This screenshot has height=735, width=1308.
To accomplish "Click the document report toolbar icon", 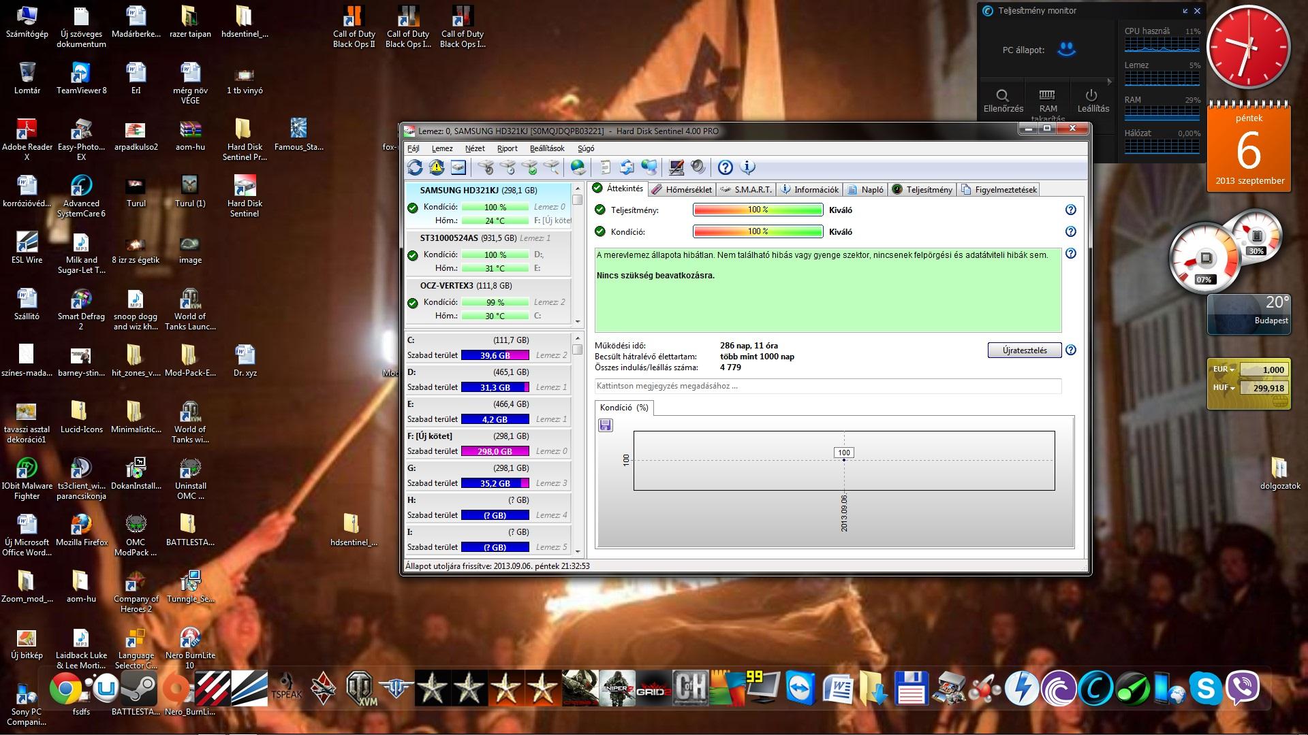I will pos(605,167).
